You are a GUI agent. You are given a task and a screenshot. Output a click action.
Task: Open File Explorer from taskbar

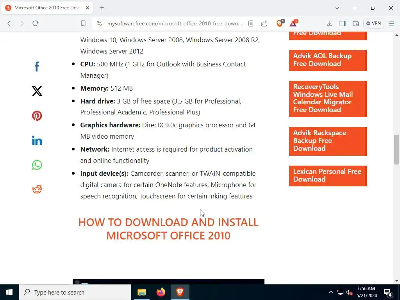(x=141, y=292)
